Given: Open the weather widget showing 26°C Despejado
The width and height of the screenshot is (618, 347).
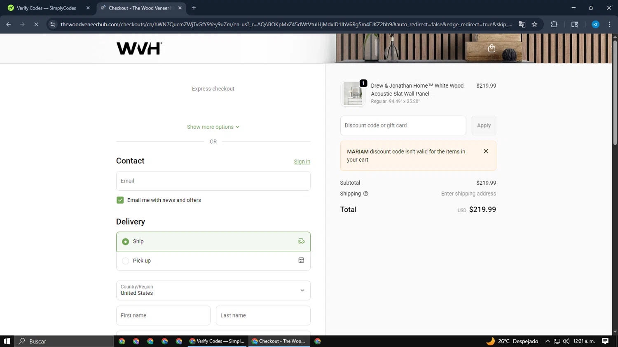Looking at the screenshot, I should tap(512, 341).
